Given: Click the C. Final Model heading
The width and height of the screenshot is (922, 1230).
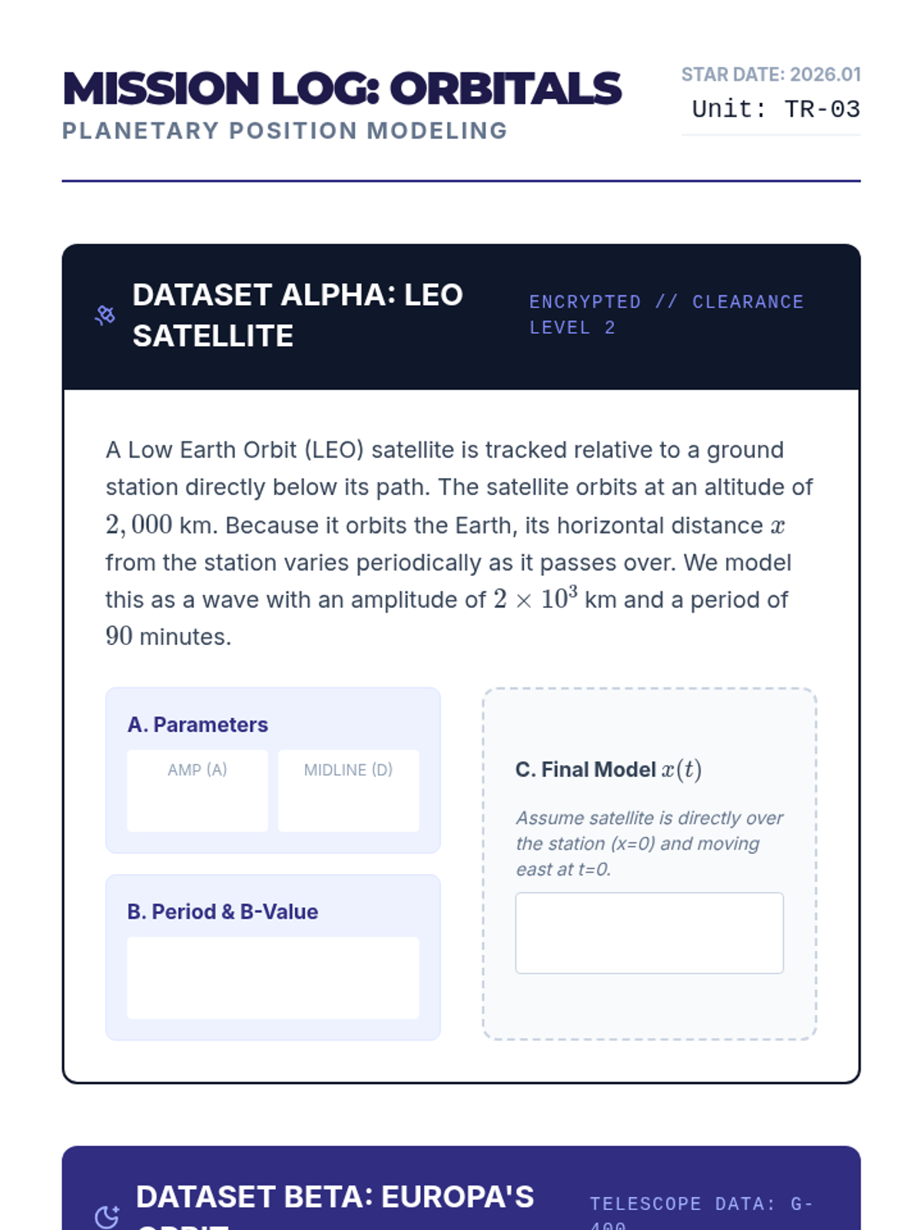Looking at the screenshot, I should click(x=608, y=770).
